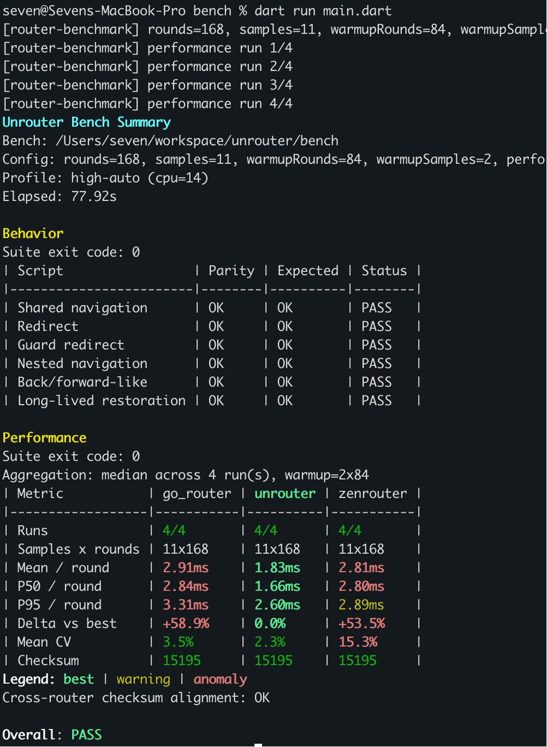Click the 'Nested navigation' row label
The width and height of the screenshot is (547, 747).
click(x=82, y=364)
